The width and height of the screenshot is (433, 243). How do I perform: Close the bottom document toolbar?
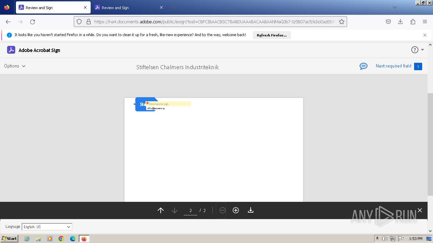pyautogui.click(x=420, y=210)
